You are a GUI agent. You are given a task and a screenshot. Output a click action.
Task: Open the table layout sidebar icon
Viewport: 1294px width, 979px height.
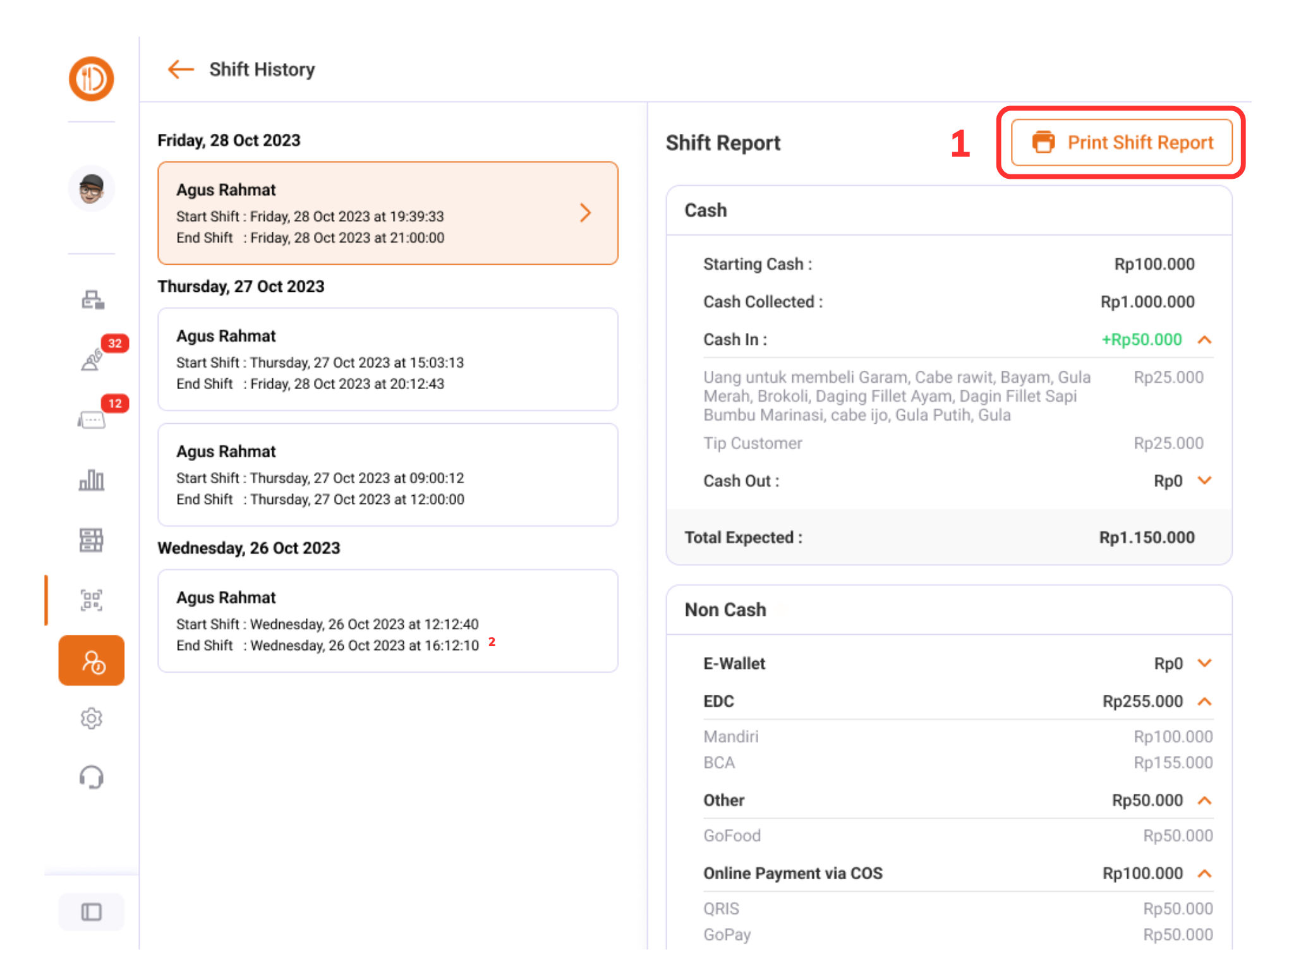click(92, 540)
